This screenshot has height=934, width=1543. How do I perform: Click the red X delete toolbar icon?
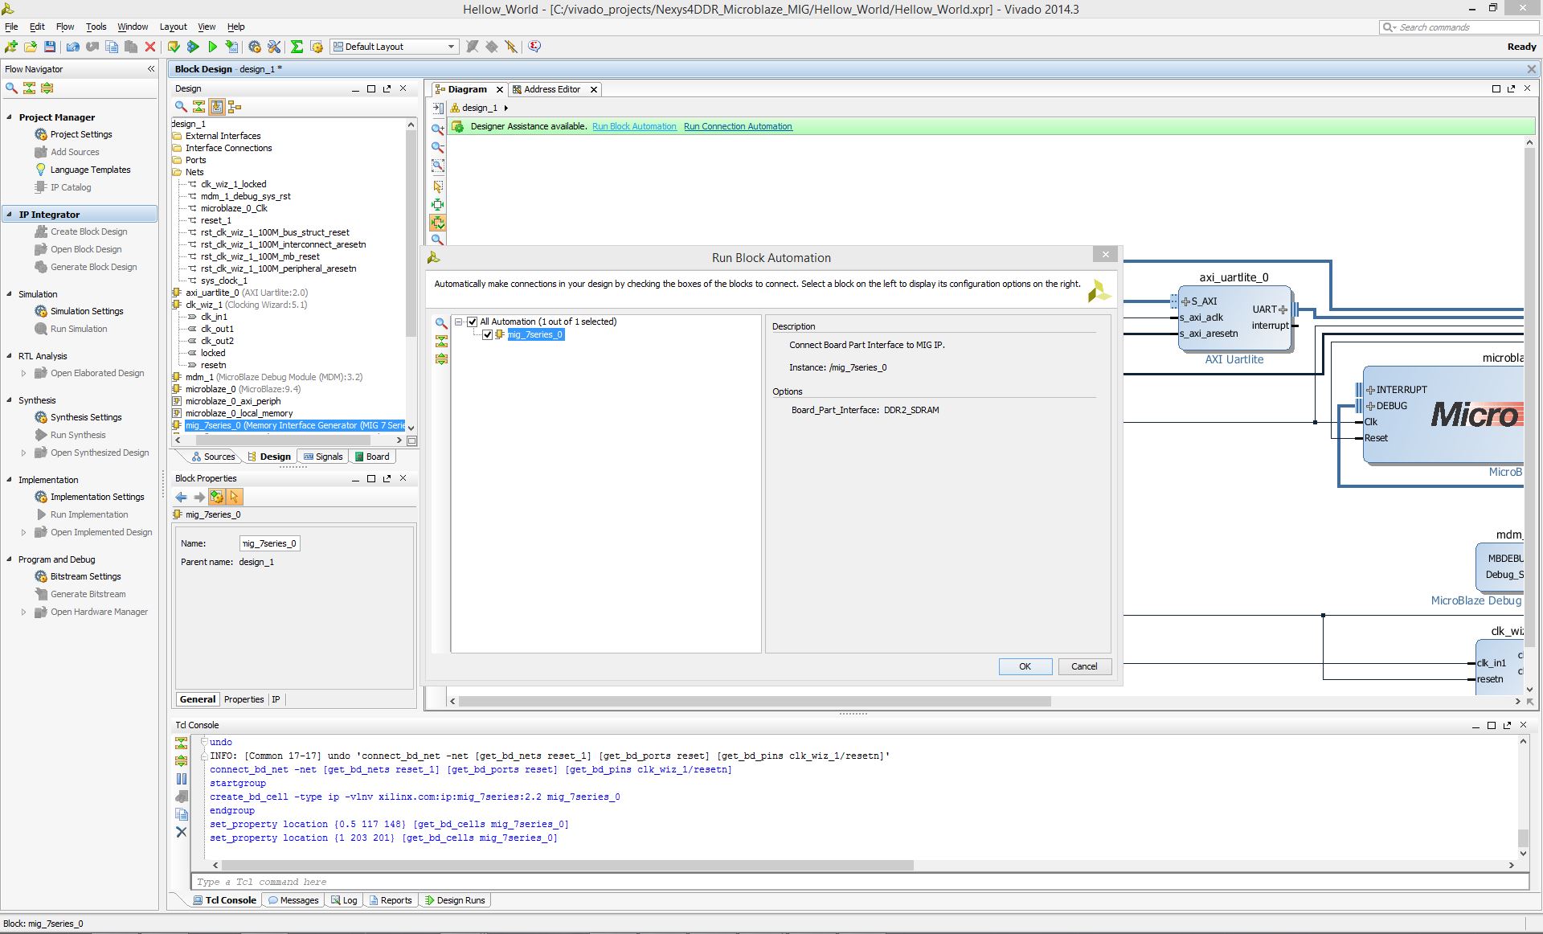click(150, 47)
